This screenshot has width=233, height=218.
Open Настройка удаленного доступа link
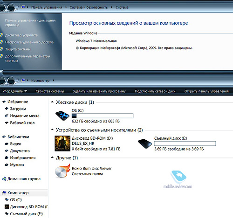[29, 42]
